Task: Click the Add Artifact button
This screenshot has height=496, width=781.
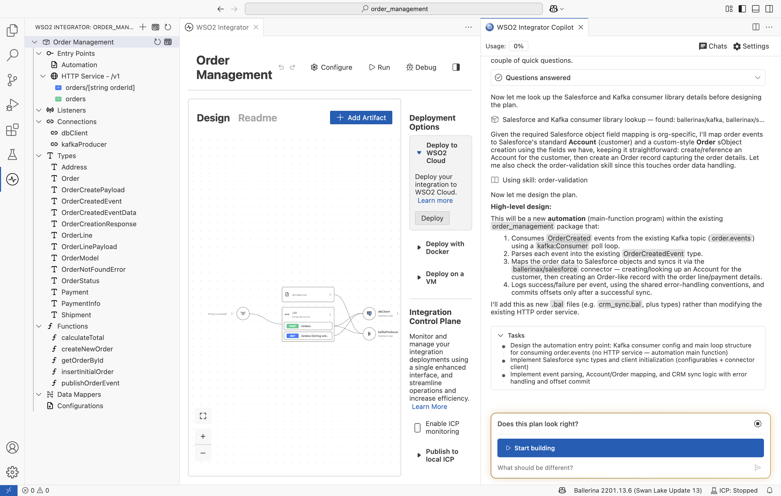Action: [361, 118]
